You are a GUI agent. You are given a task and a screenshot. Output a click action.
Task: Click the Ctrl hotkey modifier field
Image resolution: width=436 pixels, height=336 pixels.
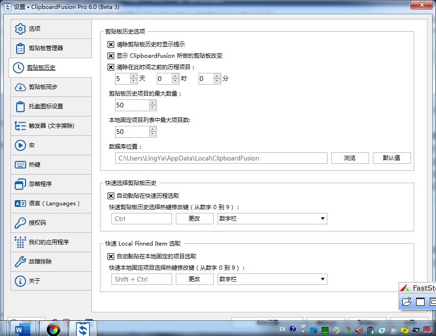142,219
